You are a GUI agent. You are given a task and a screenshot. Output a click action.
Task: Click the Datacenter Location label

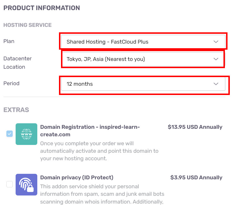click(18, 63)
